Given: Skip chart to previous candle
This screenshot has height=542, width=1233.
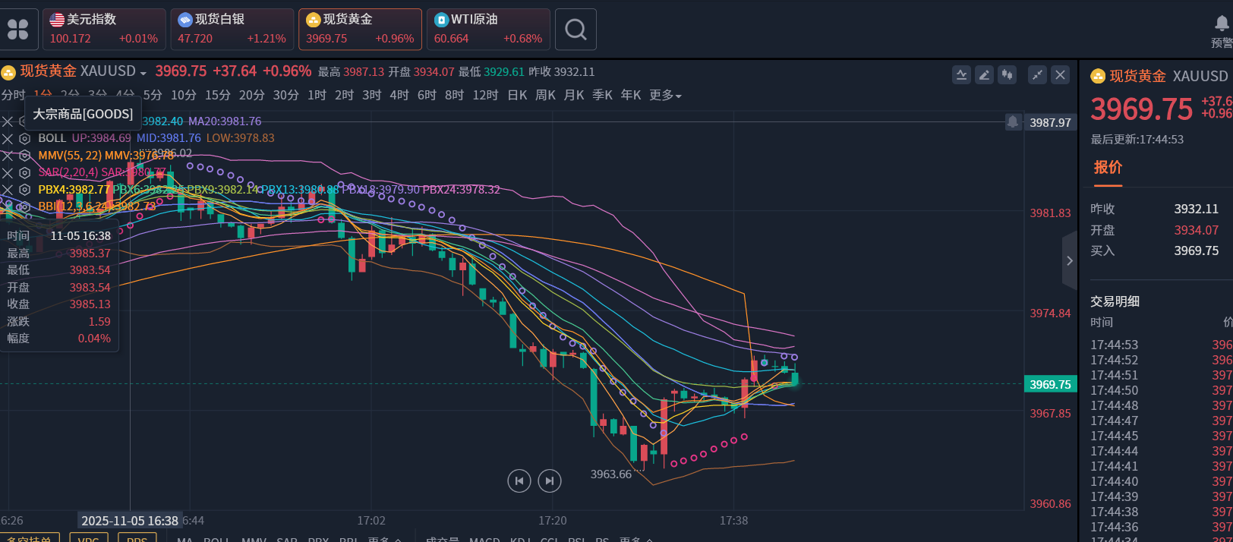Looking at the screenshot, I should point(519,481).
